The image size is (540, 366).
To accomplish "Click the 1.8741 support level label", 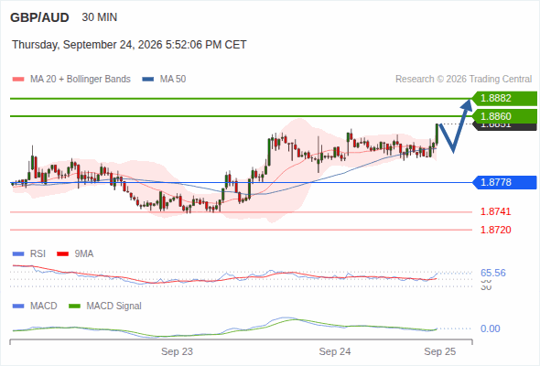I will point(495,211).
